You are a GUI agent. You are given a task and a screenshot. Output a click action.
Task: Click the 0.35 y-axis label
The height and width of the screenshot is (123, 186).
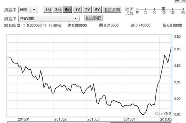coord(177,82)
